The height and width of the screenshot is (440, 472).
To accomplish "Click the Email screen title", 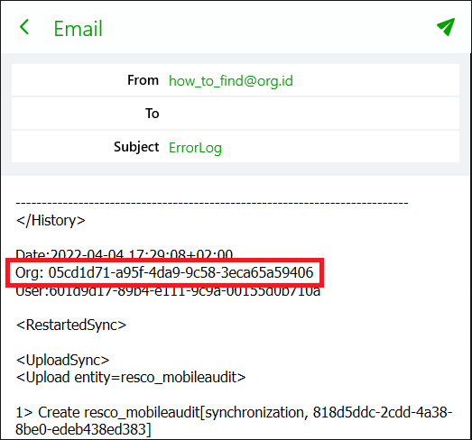I will click(78, 29).
